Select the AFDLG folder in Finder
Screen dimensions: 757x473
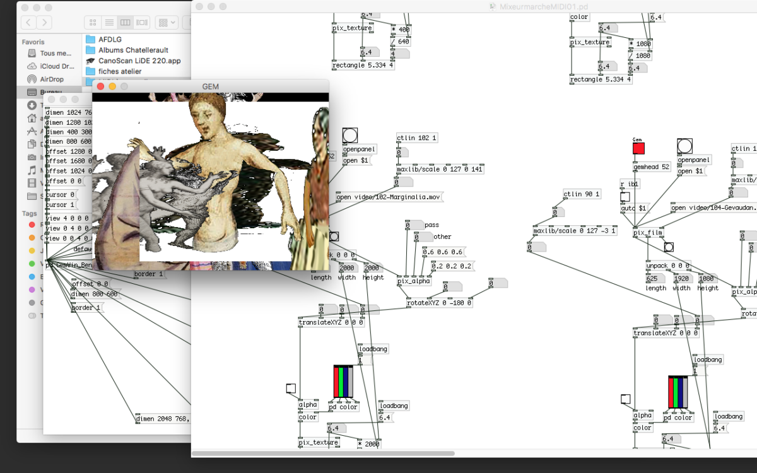pos(103,39)
